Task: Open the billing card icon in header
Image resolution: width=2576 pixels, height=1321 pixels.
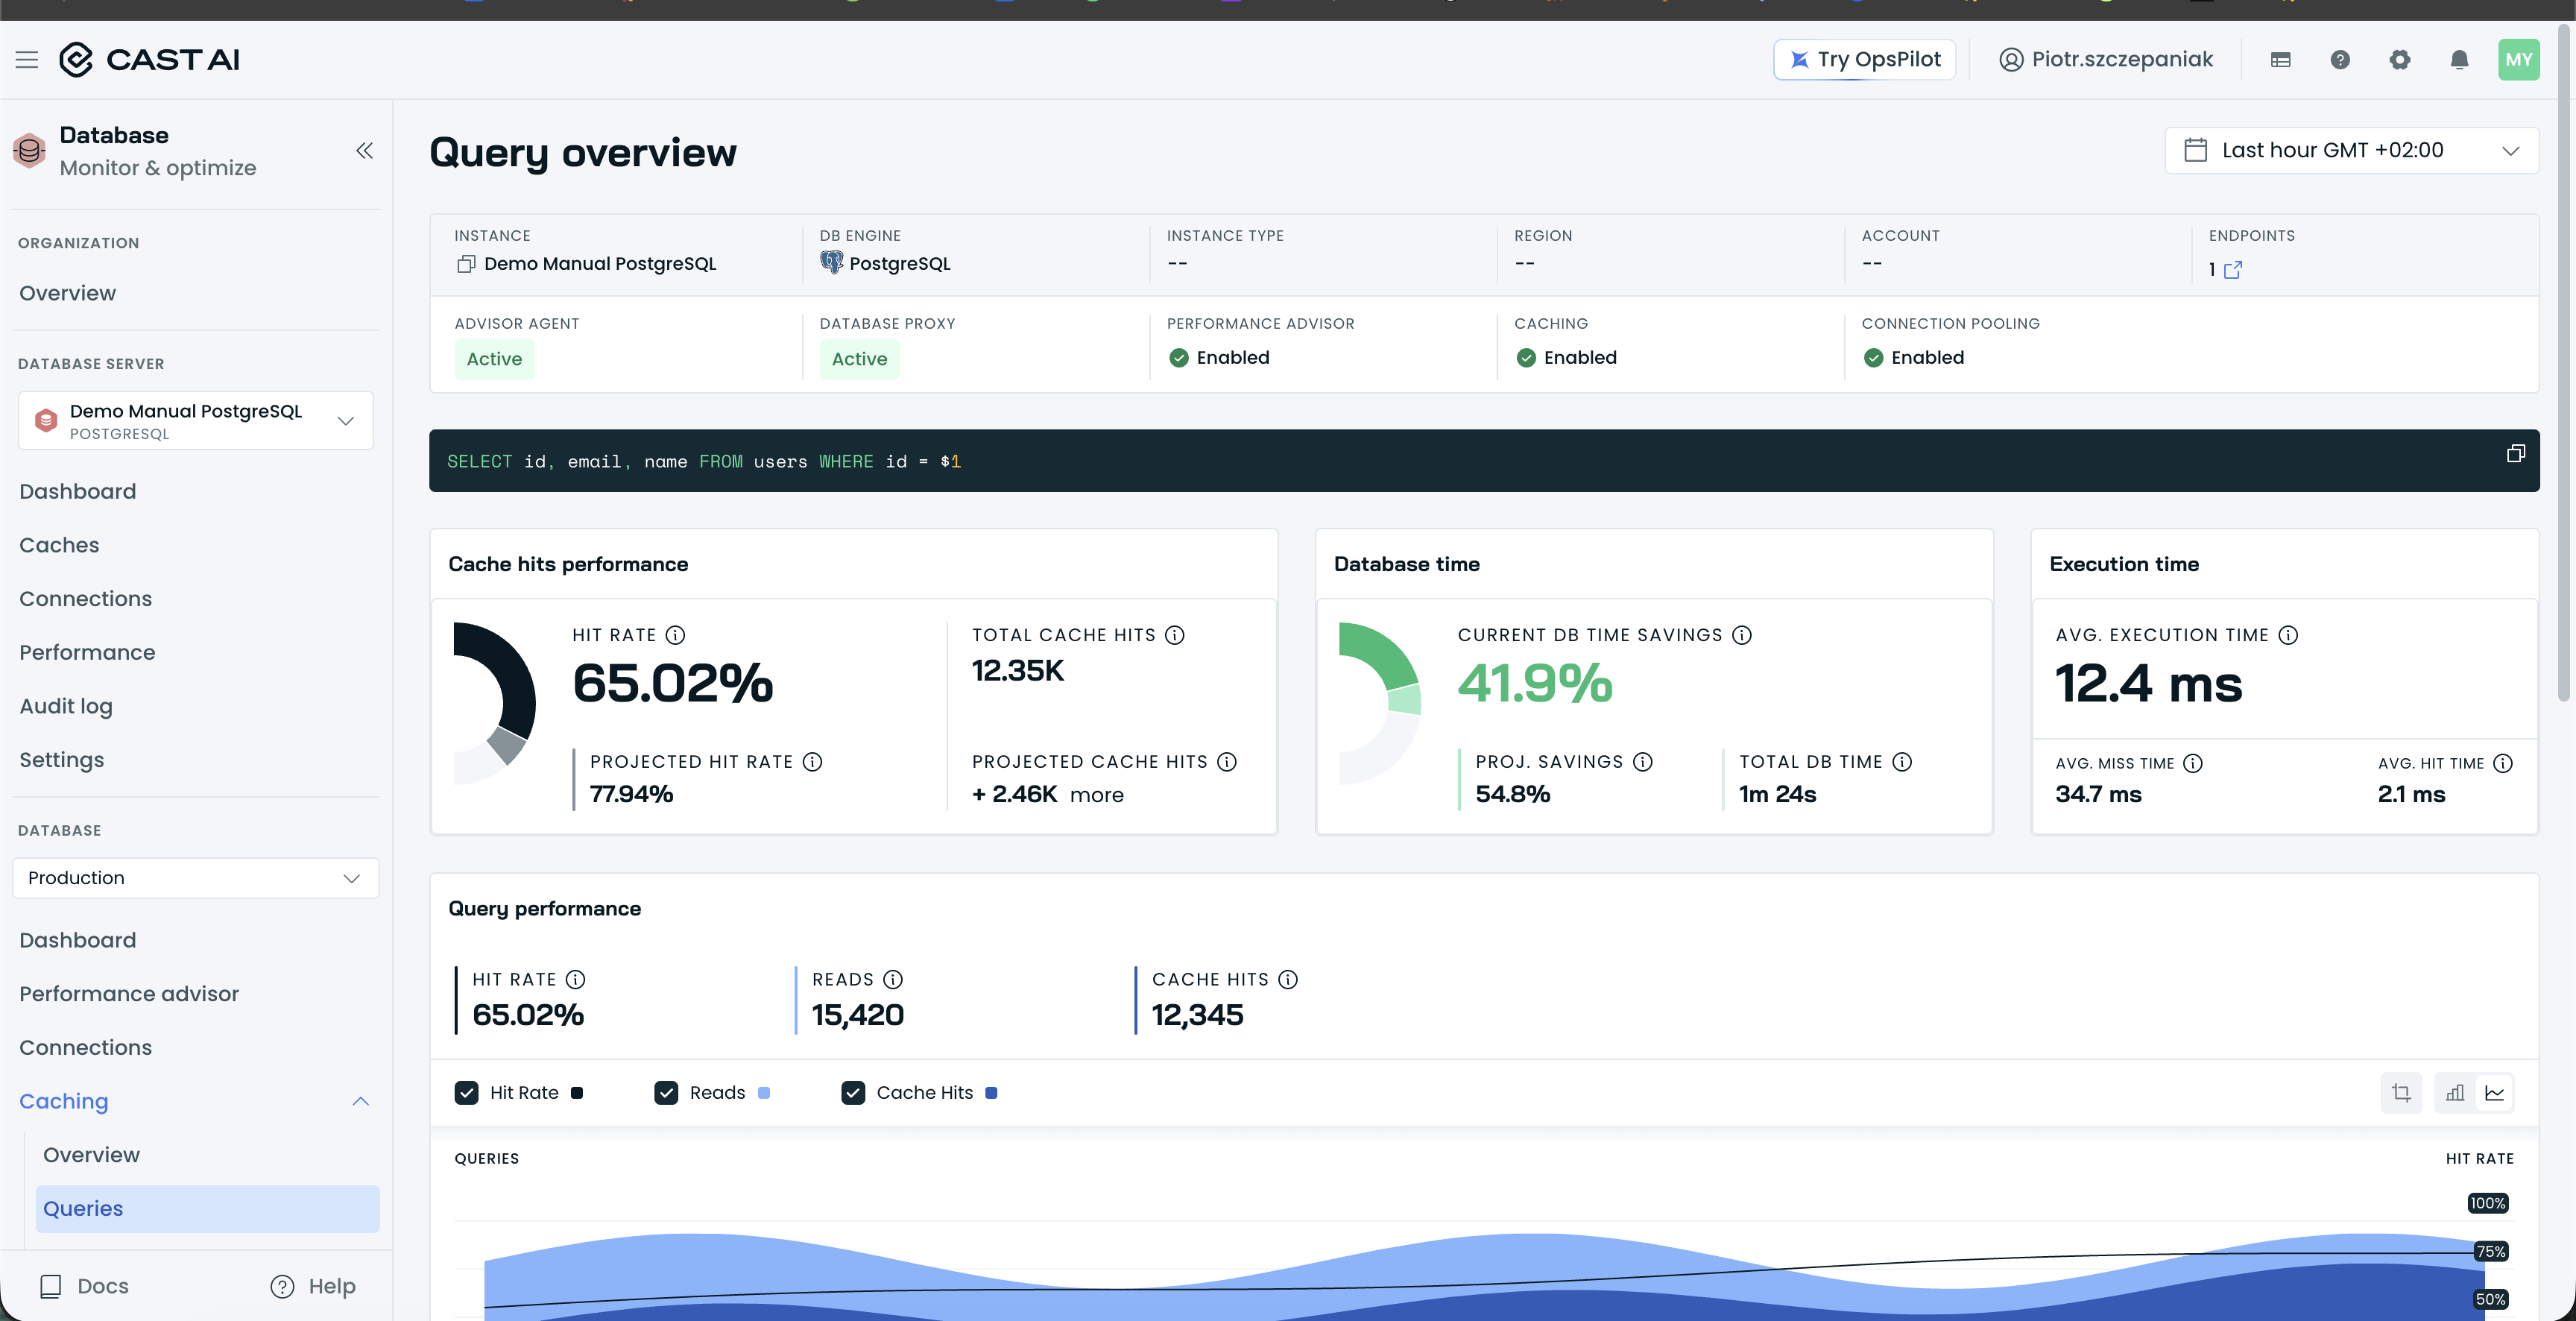Action: point(2280,59)
